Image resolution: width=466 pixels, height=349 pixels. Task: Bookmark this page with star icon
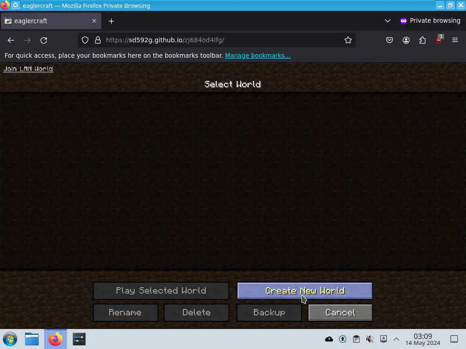point(348,40)
